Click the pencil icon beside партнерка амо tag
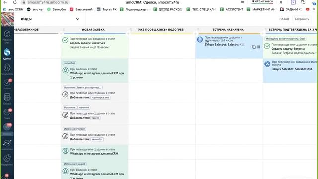Viewport: 318px width, 179px height. pyautogui.click(x=65, y=94)
